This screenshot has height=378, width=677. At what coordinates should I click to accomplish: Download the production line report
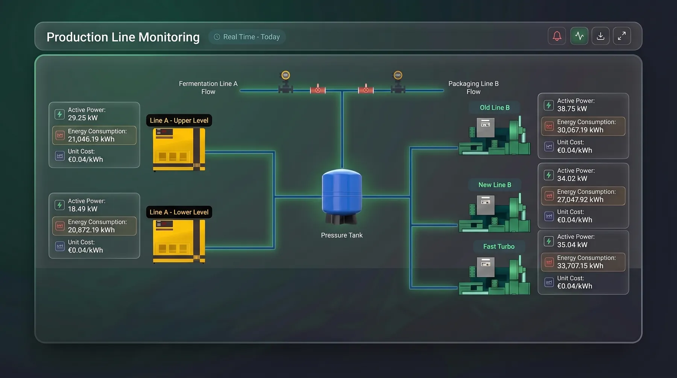click(x=601, y=36)
